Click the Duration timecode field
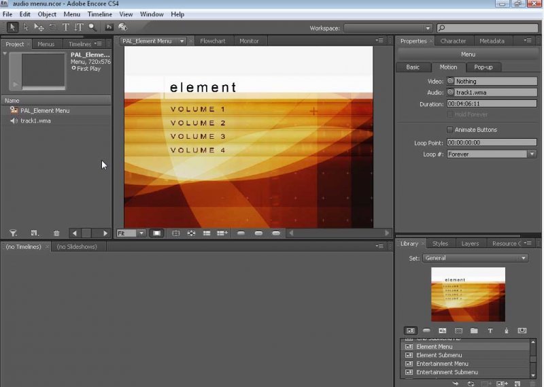The image size is (544, 387). [x=491, y=104]
